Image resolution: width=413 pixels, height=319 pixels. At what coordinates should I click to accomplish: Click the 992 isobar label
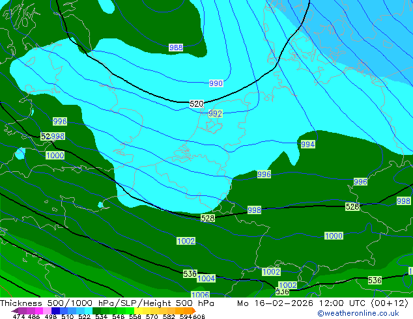point(215,114)
